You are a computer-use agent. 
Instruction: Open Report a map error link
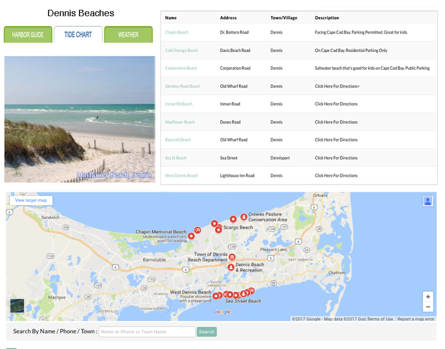[x=416, y=319]
